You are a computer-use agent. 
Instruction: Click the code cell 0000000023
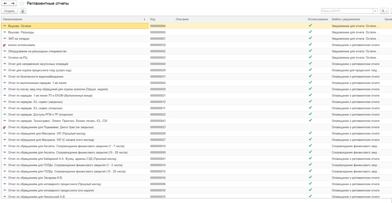(158, 127)
